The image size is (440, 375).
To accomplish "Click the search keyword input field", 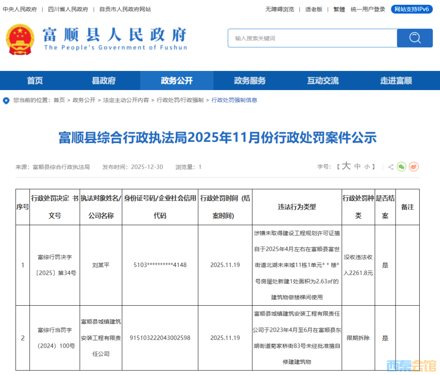I will [x=312, y=38].
